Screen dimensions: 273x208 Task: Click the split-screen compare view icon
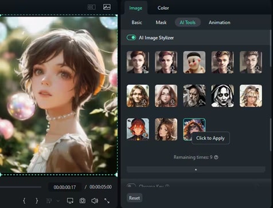coord(92,7)
